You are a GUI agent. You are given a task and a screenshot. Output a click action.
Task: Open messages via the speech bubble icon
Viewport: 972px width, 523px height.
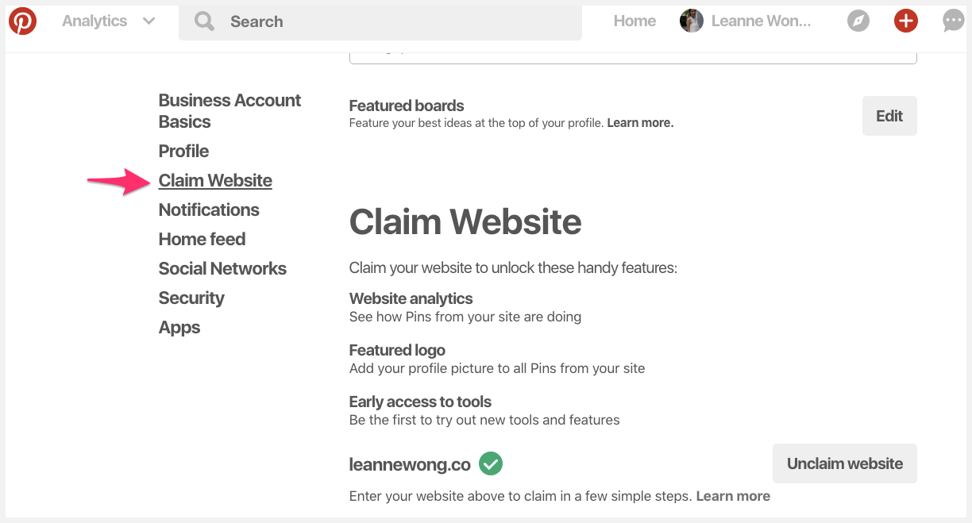coord(952,21)
